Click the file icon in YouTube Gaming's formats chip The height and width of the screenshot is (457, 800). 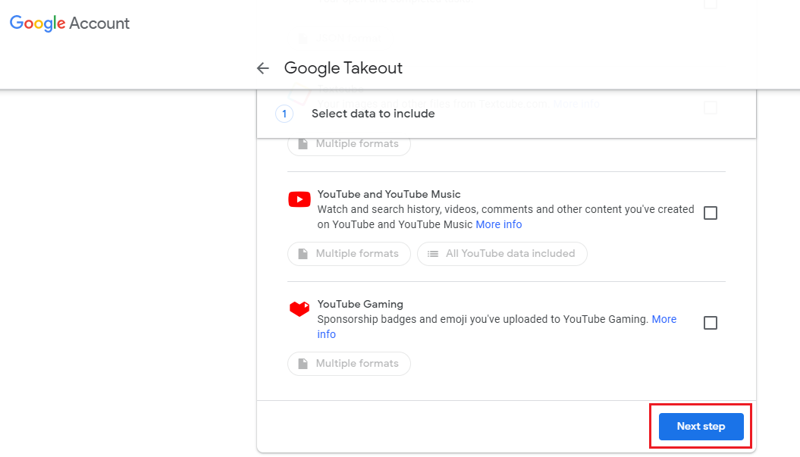tap(303, 364)
